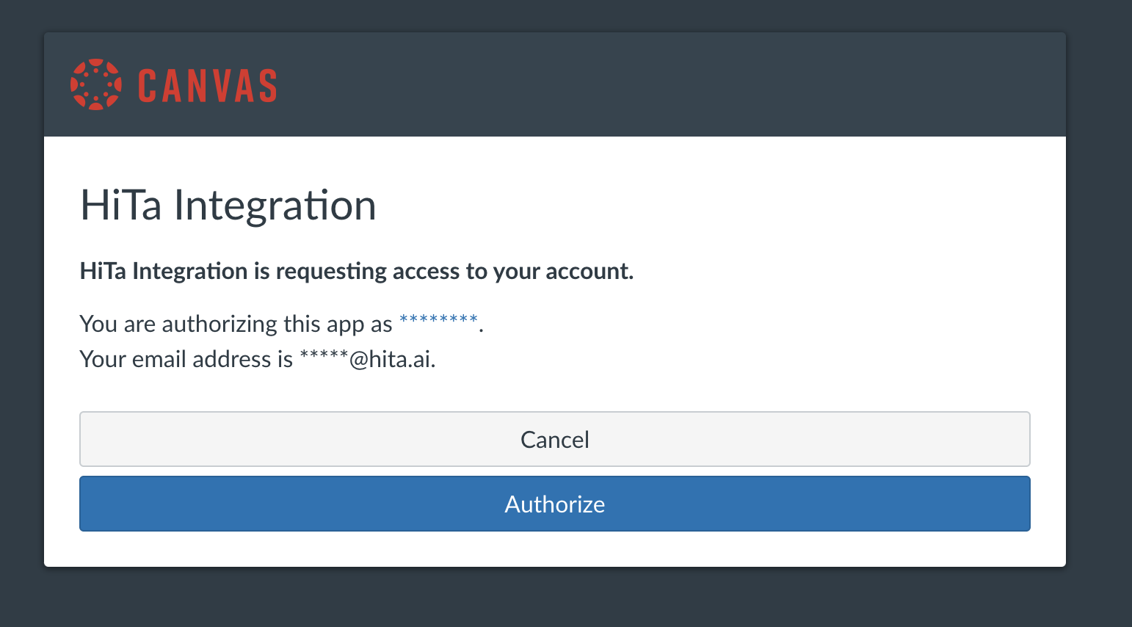Click the masked @hita.ai email address
The width and height of the screenshot is (1132, 627).
click(366, 359)
